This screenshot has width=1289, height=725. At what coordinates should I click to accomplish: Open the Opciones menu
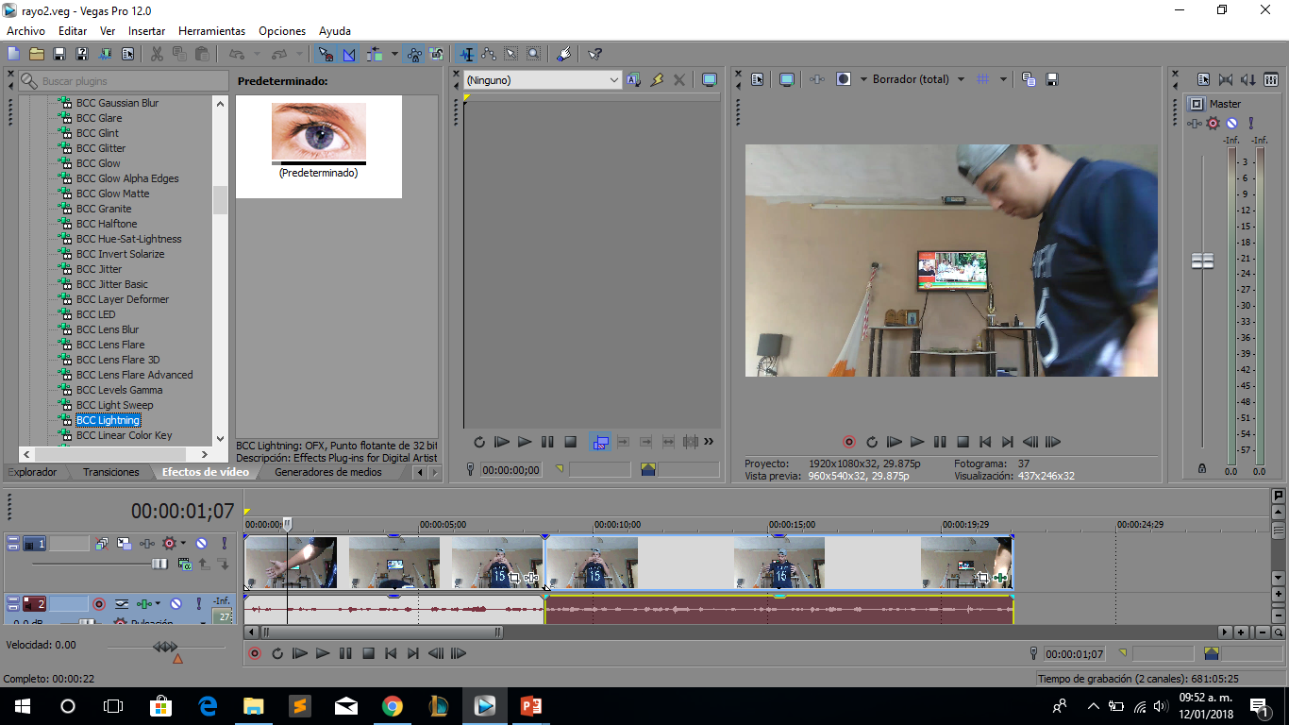click(282, 31)
